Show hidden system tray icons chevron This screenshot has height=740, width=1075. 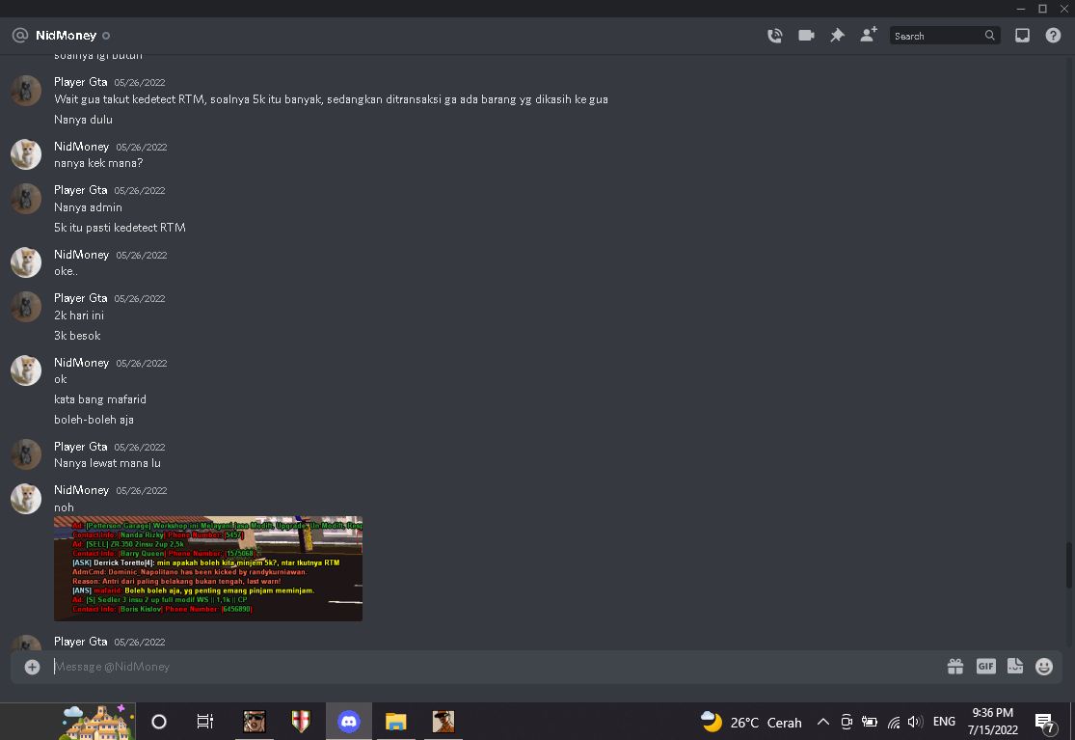(823, 722)
